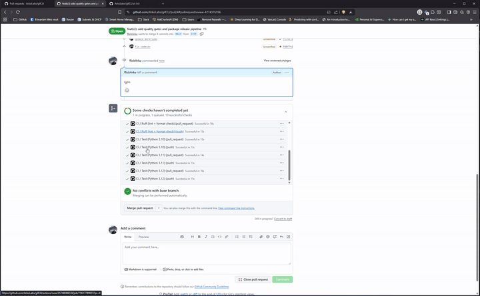This screenshot has width=480, height=296.
Task: Click the browser address bar URL
Action: 177,12
